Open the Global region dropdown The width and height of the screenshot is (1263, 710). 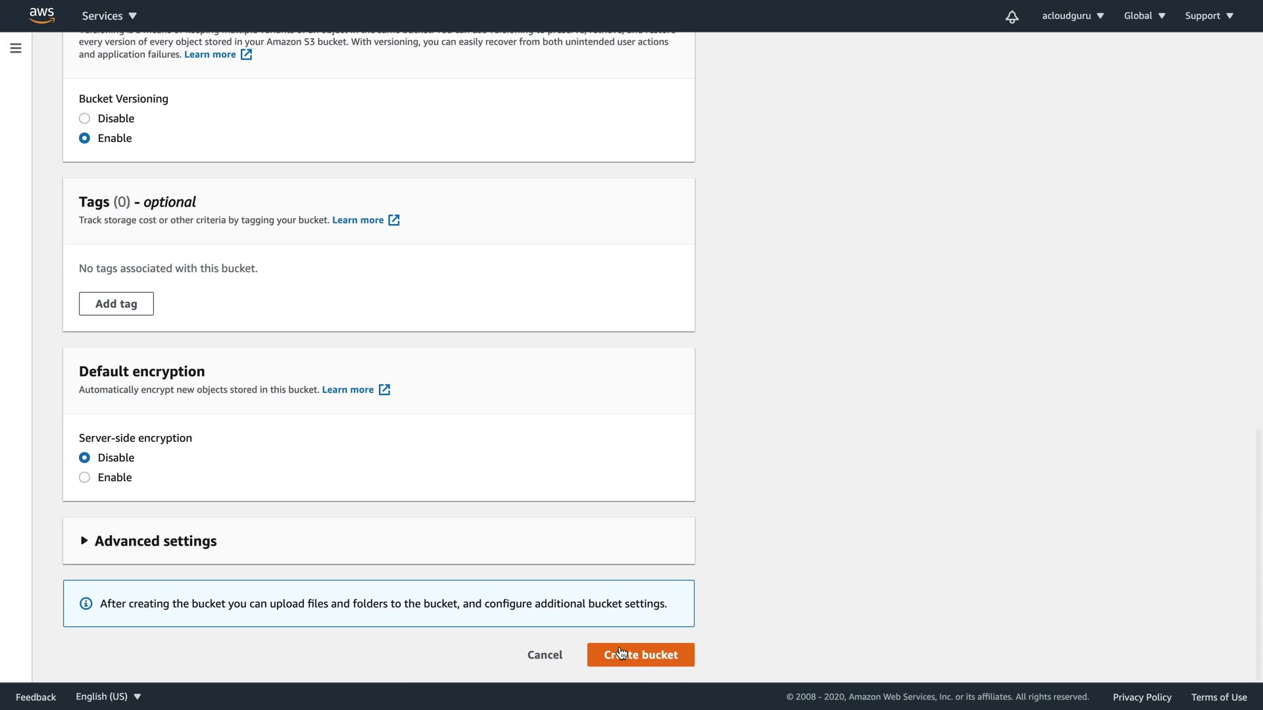coord(1144,16)
